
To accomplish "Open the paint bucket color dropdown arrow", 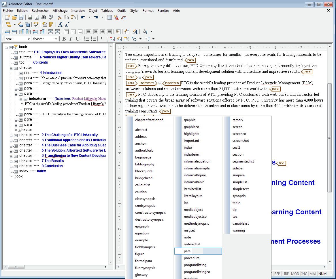I will pyautogui.click(x=152, y=32).
